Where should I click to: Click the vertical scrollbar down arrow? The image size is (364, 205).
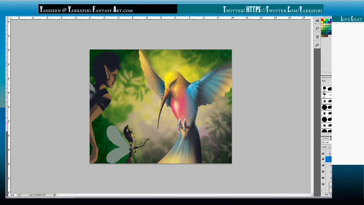click(313, 192)
